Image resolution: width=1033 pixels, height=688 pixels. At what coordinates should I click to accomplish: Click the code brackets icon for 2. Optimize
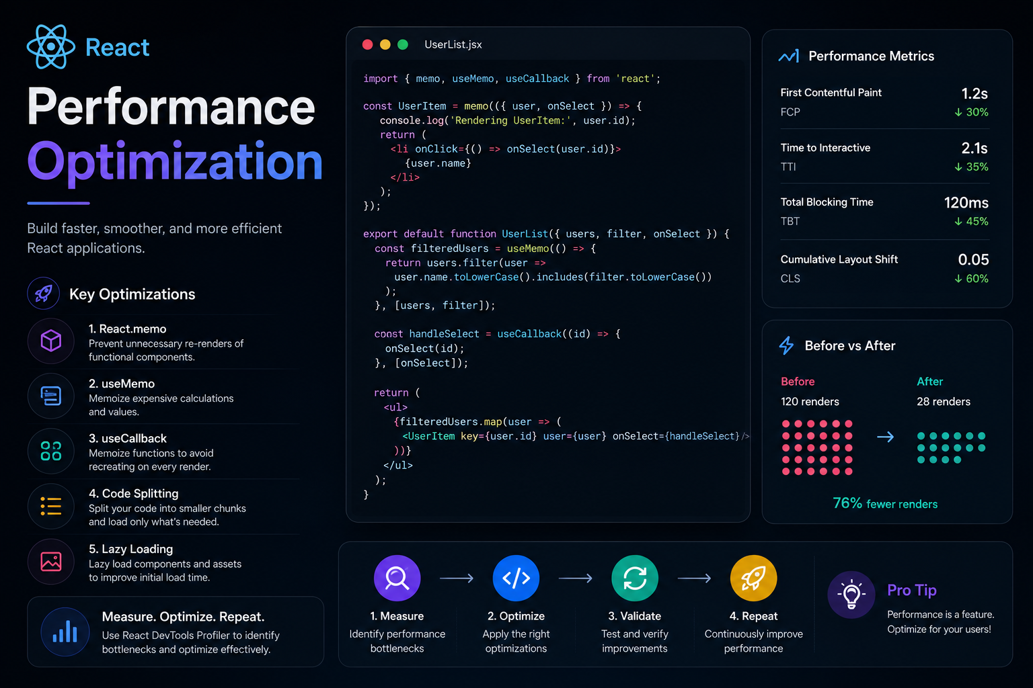(x=516, y=578)
